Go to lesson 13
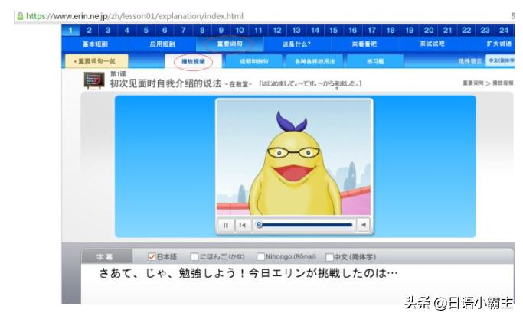The width and height of the screenshot is (523, 319). [x=296, y=31]
